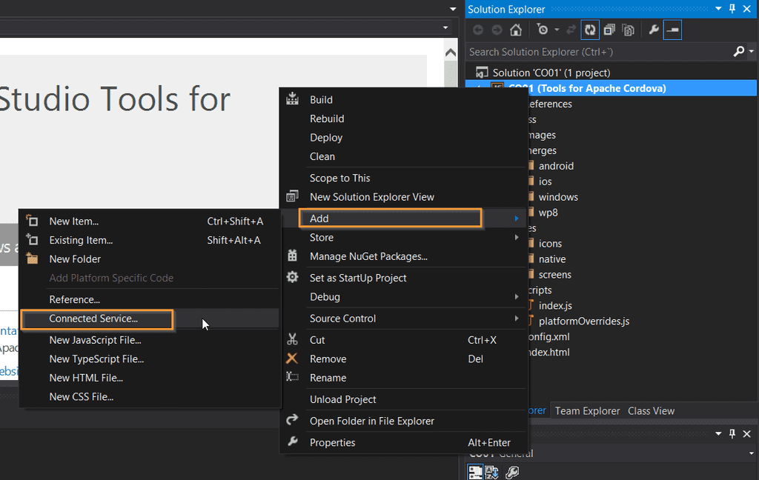
Task: Click the Property Pages wrench icon
Action: (512, 472)
